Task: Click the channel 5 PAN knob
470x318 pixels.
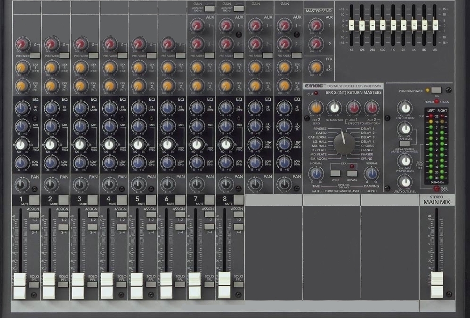Action: (138, 184)
